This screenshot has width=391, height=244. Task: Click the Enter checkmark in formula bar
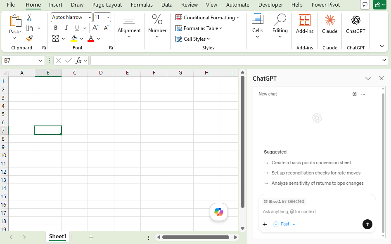[x=68, y=60]
